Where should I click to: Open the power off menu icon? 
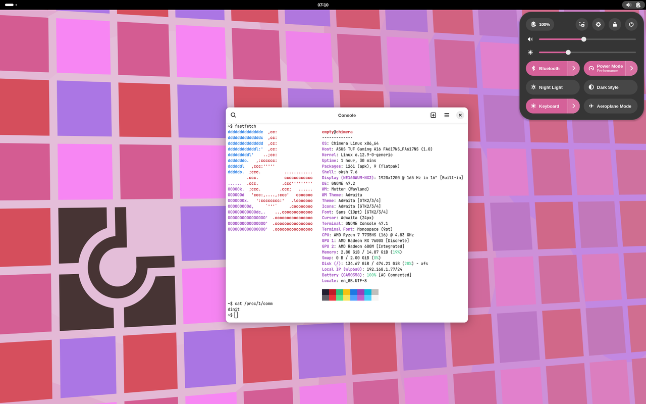click(x=631, y=24)
